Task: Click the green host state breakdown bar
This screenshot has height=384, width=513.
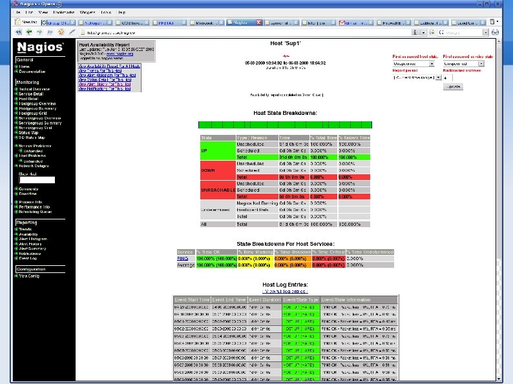Action: click(285, 125)
